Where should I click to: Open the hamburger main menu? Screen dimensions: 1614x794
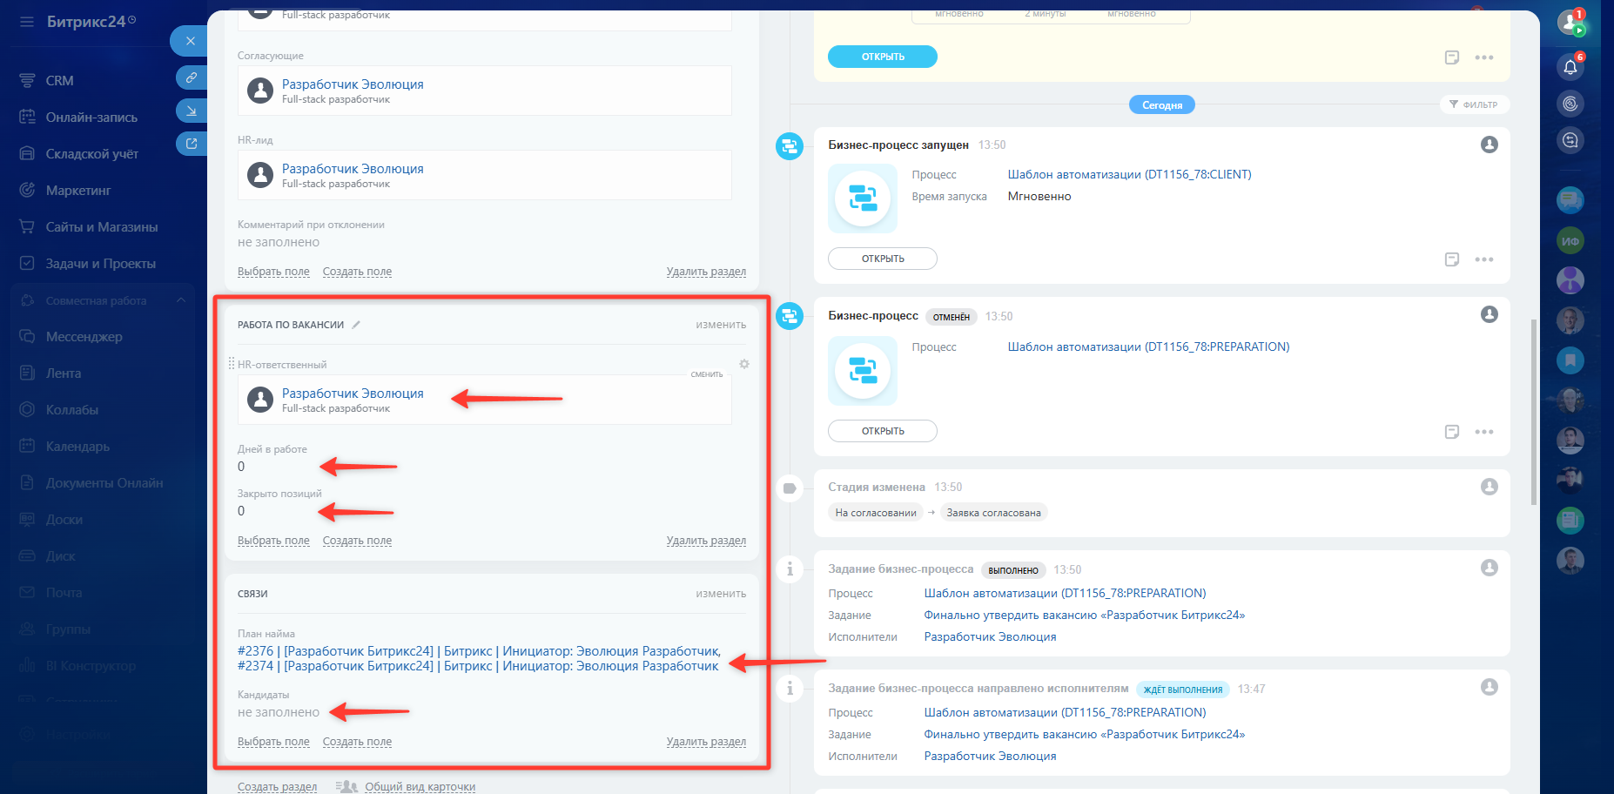[x=27, y=22]
